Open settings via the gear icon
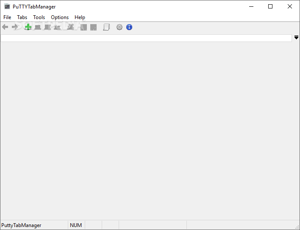This screenshot has width=300, height=230. click(x=119, y=27)
